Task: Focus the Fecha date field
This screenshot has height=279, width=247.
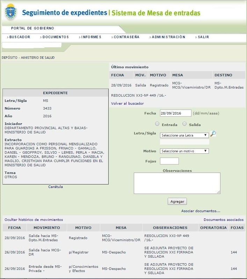Action: click(175, 113)
